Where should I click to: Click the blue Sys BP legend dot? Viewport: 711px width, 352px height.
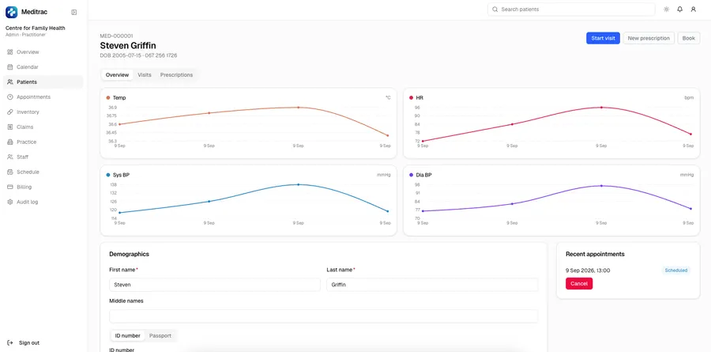click(108, 175)
